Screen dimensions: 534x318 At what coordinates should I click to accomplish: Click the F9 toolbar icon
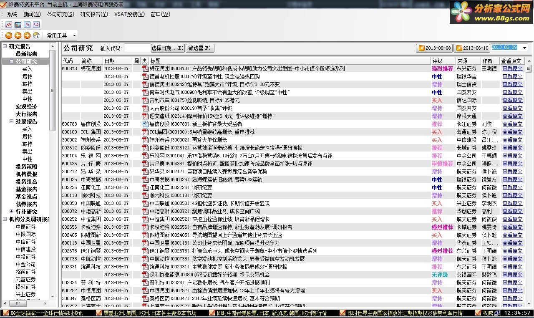click(x=27, y=25)
